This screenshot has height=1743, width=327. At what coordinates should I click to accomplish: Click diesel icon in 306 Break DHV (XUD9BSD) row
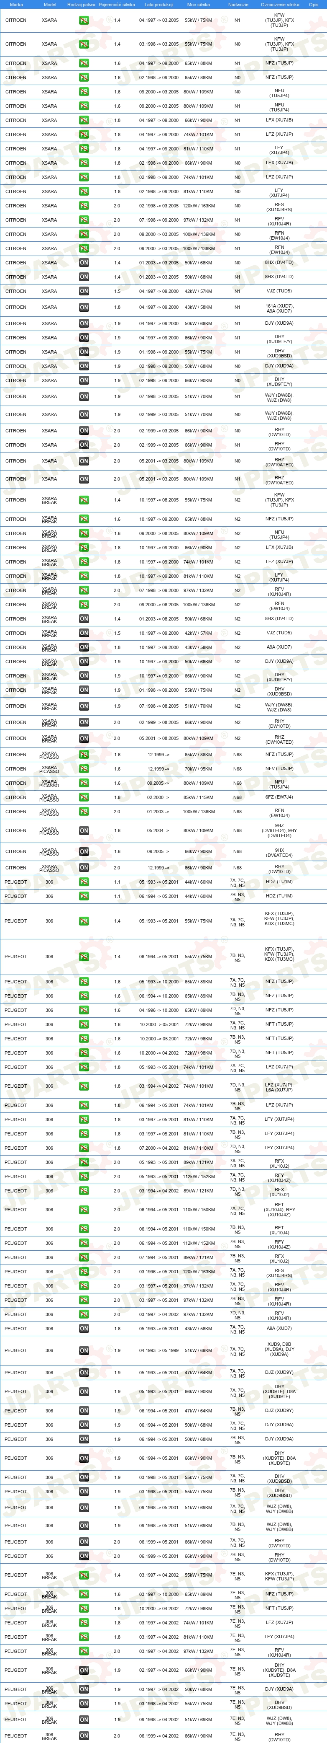pyautogui.click(x=84, y=1703)
